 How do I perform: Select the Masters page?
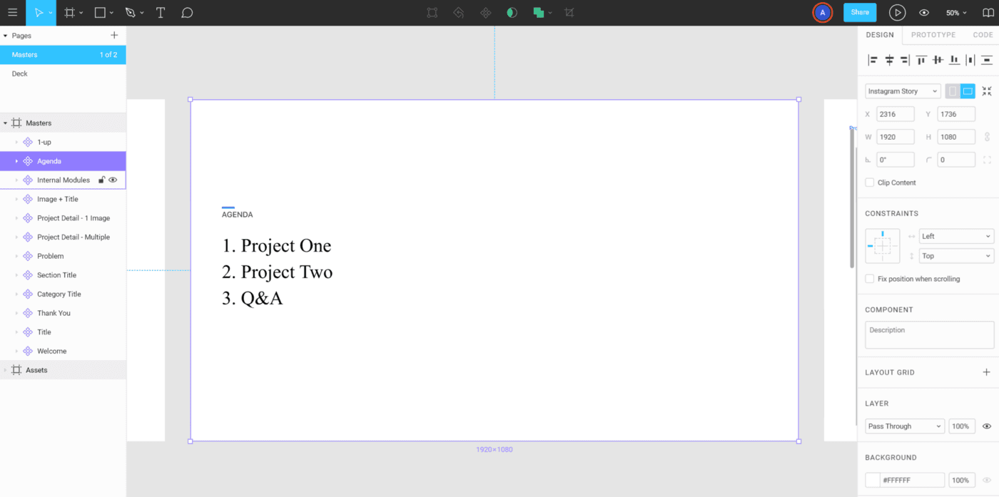point(63,55)
